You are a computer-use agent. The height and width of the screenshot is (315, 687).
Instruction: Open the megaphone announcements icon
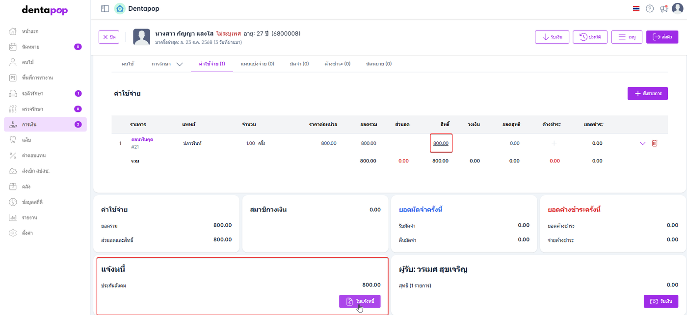[x=664, y=9]
